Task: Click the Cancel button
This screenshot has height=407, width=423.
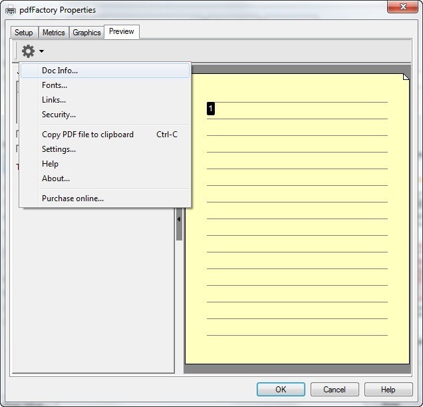Action: [335, 390]
